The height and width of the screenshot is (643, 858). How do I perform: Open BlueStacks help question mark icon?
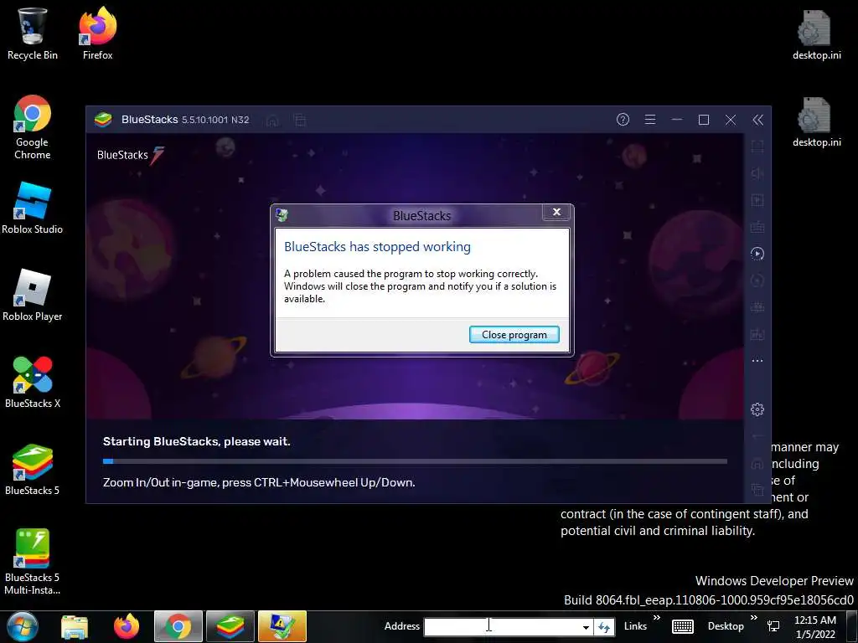pyautogui.click(x=623, y=120)
